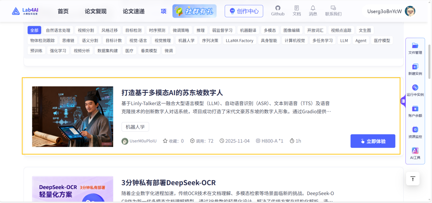
Task: Select the LLaMA Factory tag
Action: tap(240, 40)
